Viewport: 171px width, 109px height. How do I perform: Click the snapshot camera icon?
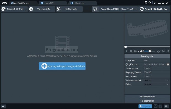coord(136,51)
